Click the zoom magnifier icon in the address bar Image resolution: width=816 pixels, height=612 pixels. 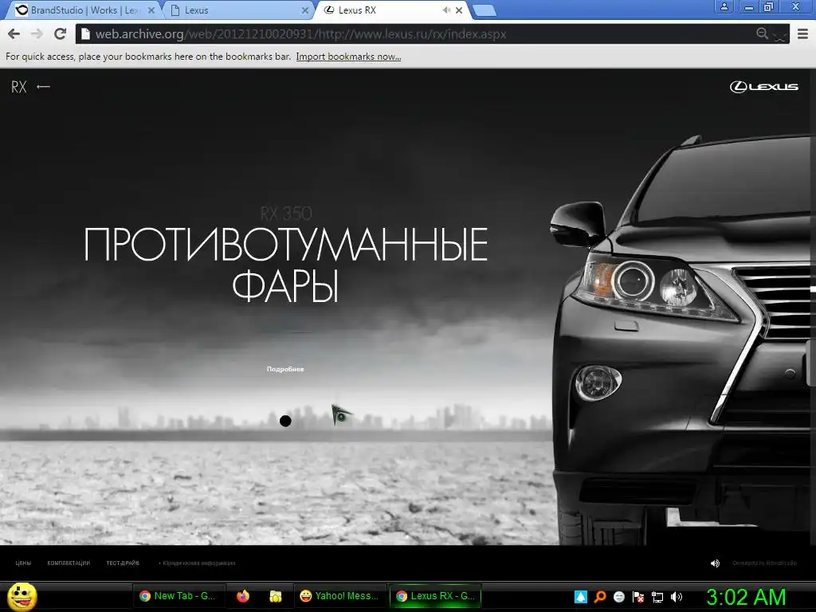coord(762,33)
